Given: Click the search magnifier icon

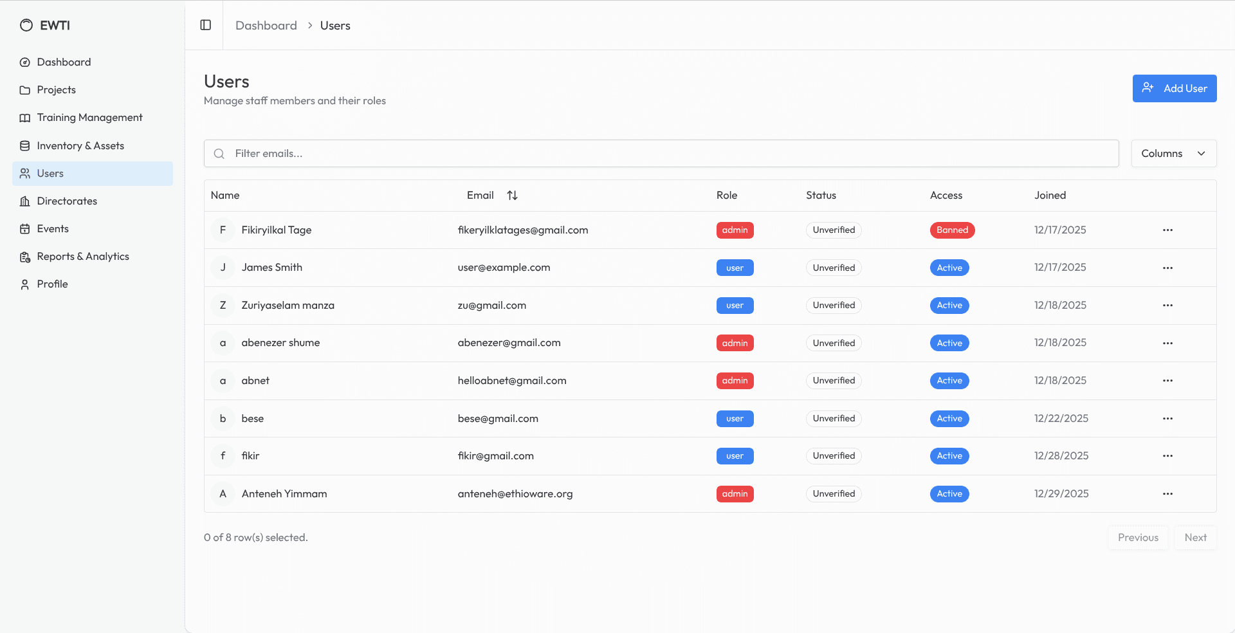Looking at the screenshot, I should pyautogui.click(x=219, y=153).
